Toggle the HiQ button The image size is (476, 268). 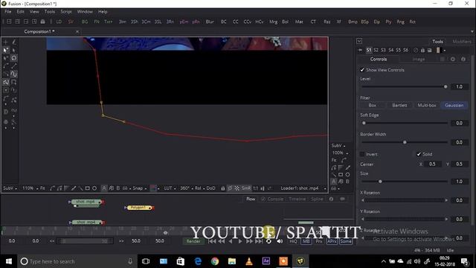click(x=293, y=241)
